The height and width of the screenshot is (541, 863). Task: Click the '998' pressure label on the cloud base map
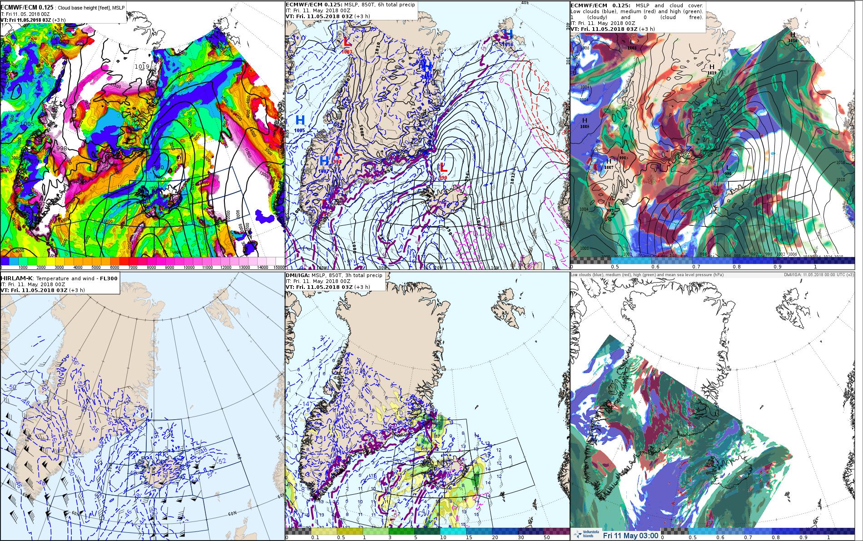62,149
